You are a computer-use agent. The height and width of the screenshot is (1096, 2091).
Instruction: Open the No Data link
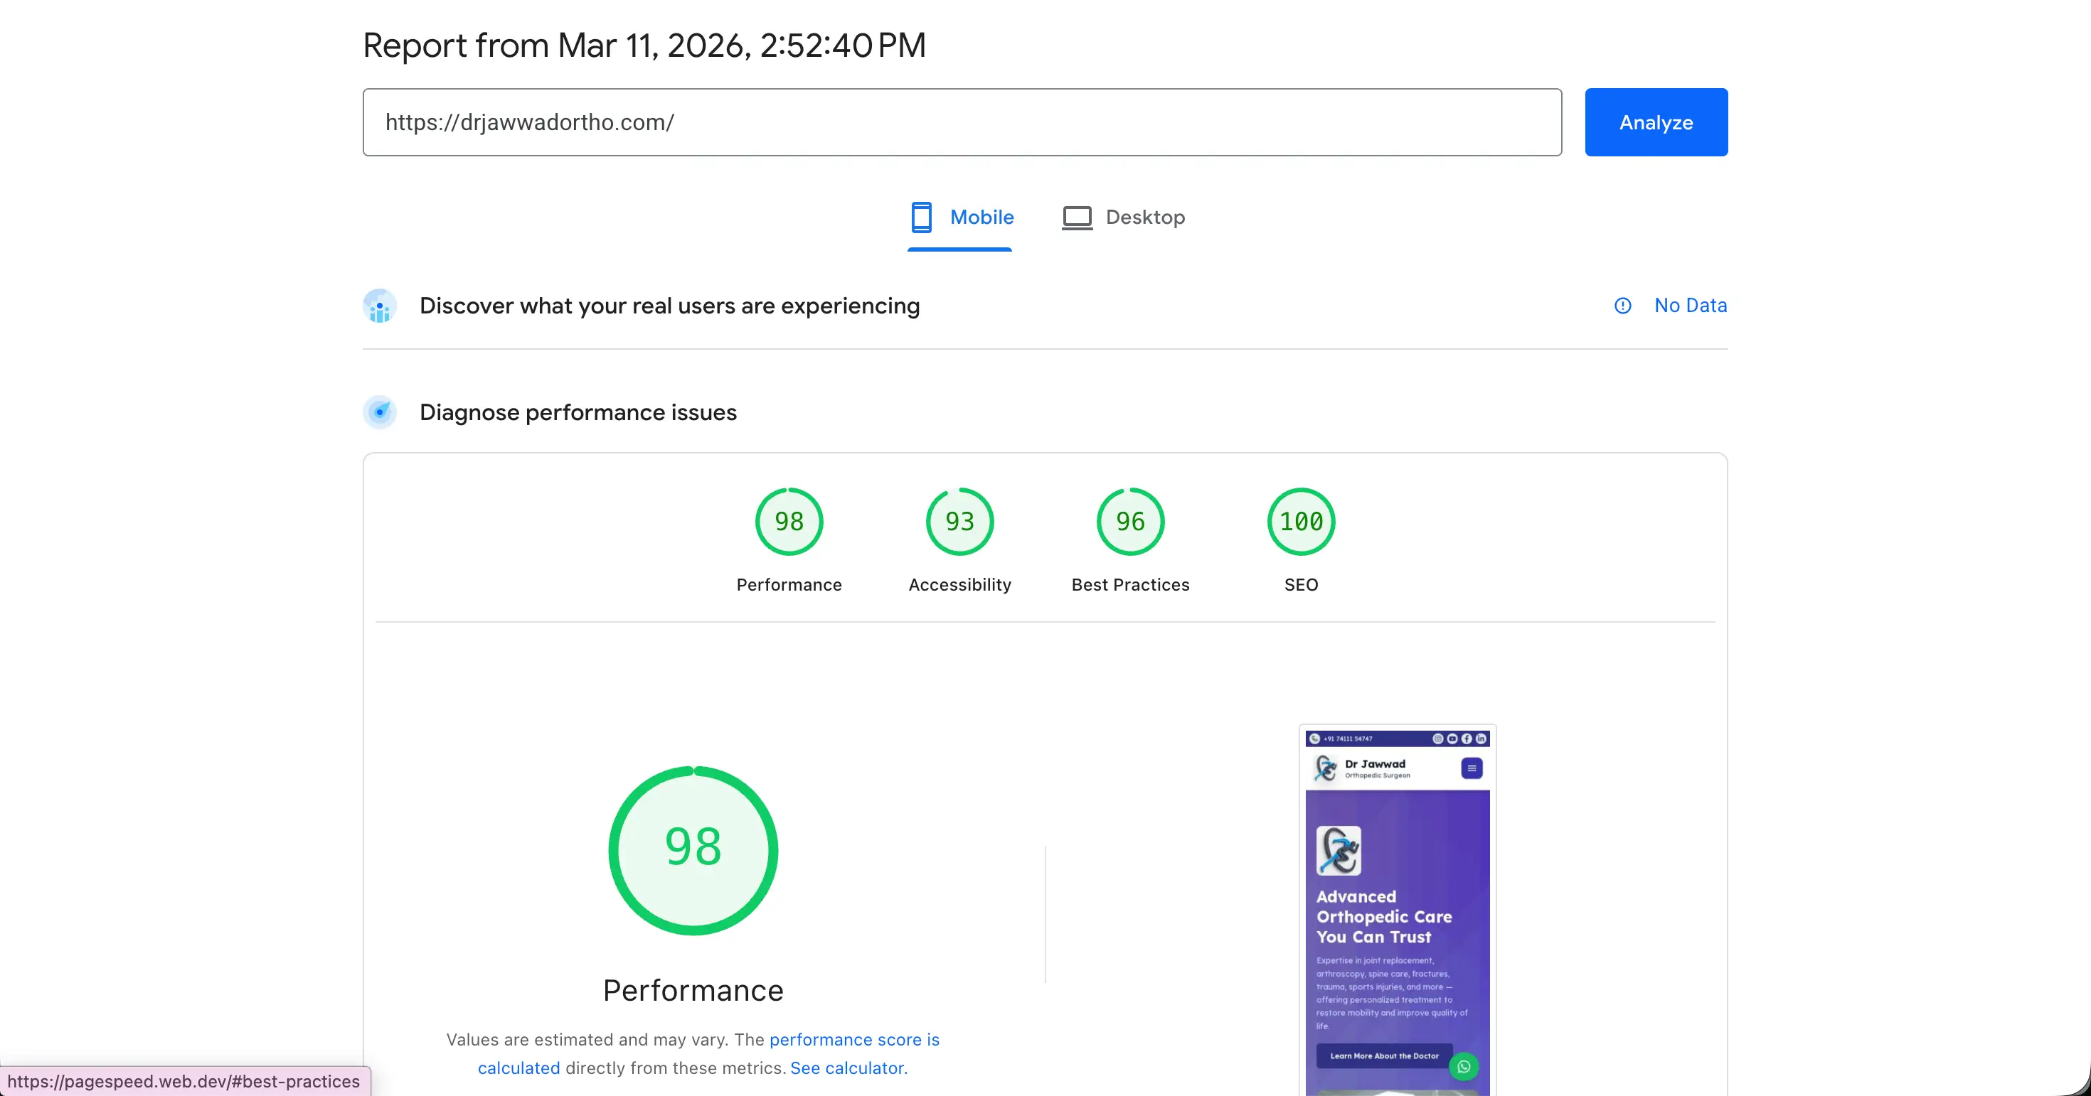tap(1691, 305)
